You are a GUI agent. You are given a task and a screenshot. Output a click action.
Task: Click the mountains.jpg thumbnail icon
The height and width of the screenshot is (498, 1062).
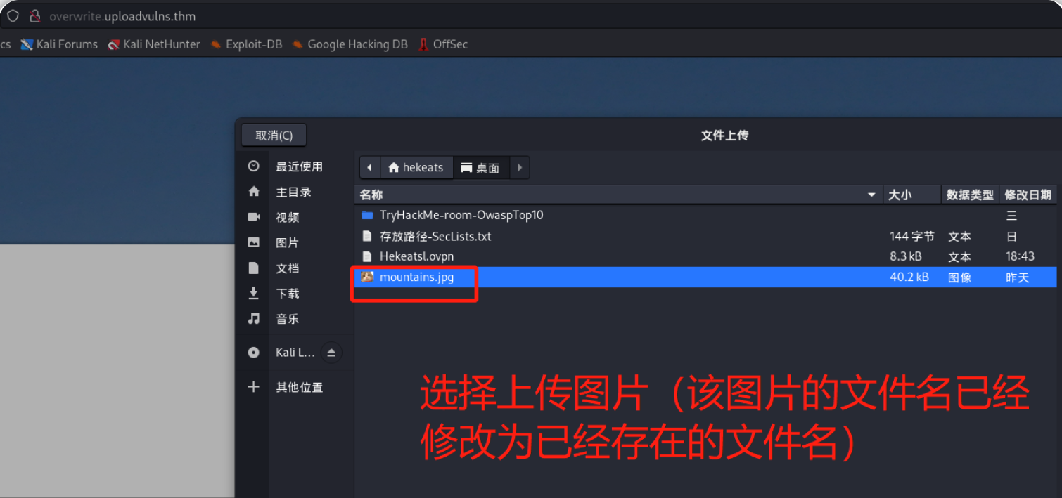[367, 277]
